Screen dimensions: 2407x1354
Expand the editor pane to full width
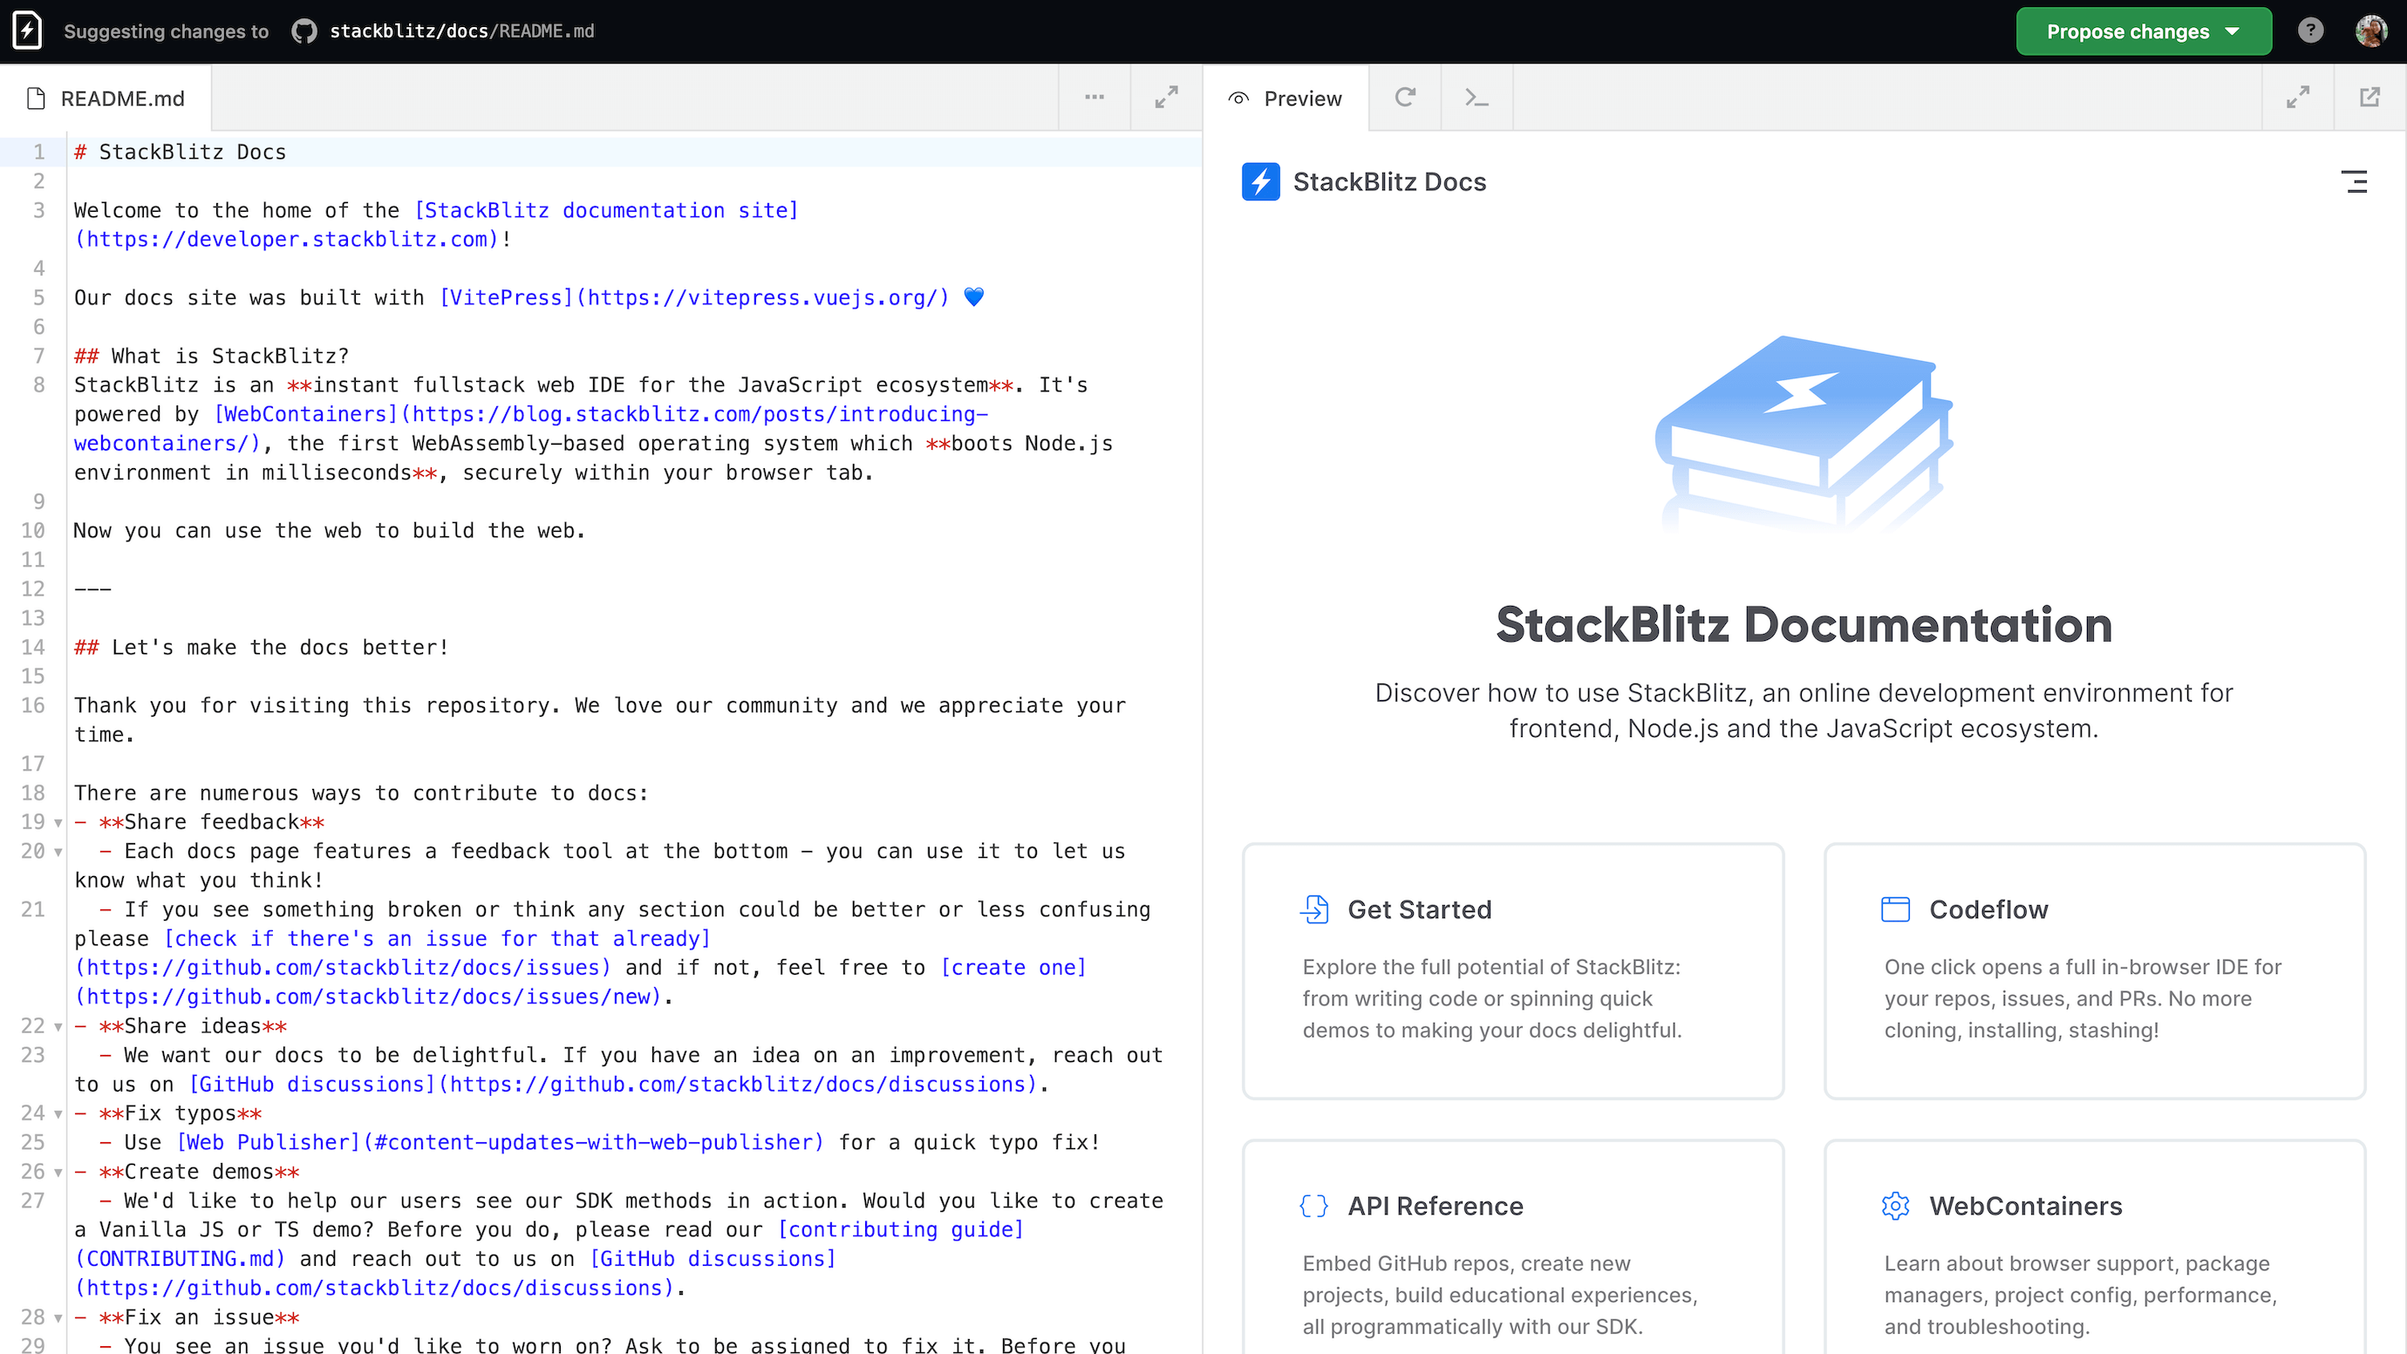pyautogui.click(x=1166, y=97)
